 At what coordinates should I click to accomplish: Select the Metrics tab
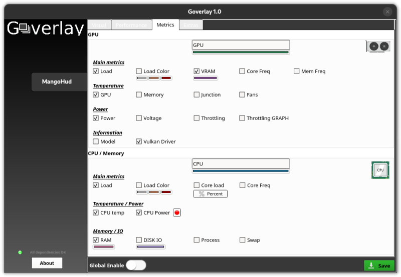(x=165, y=24)
